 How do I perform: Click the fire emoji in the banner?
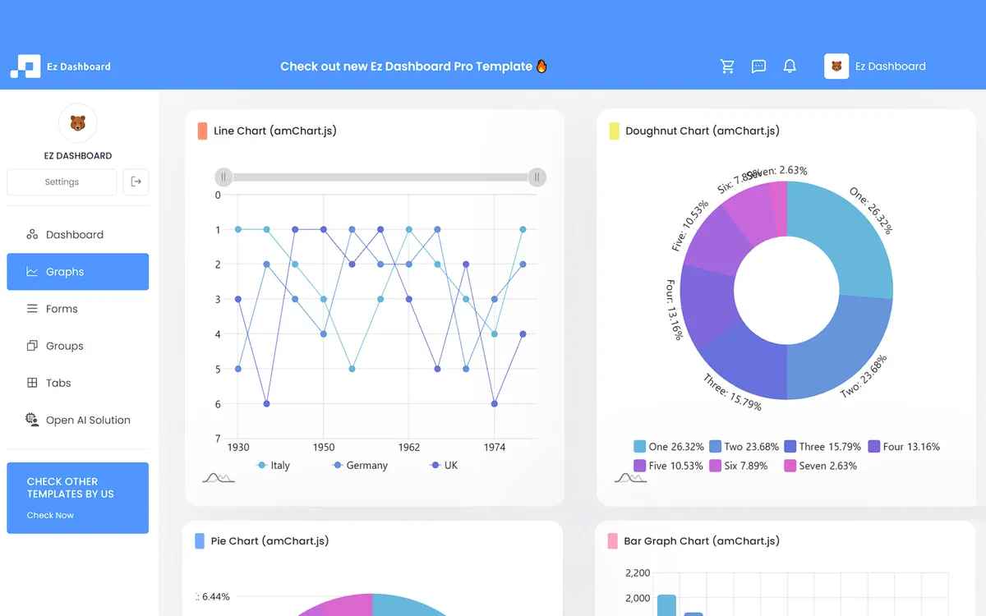tap(541, 66)
